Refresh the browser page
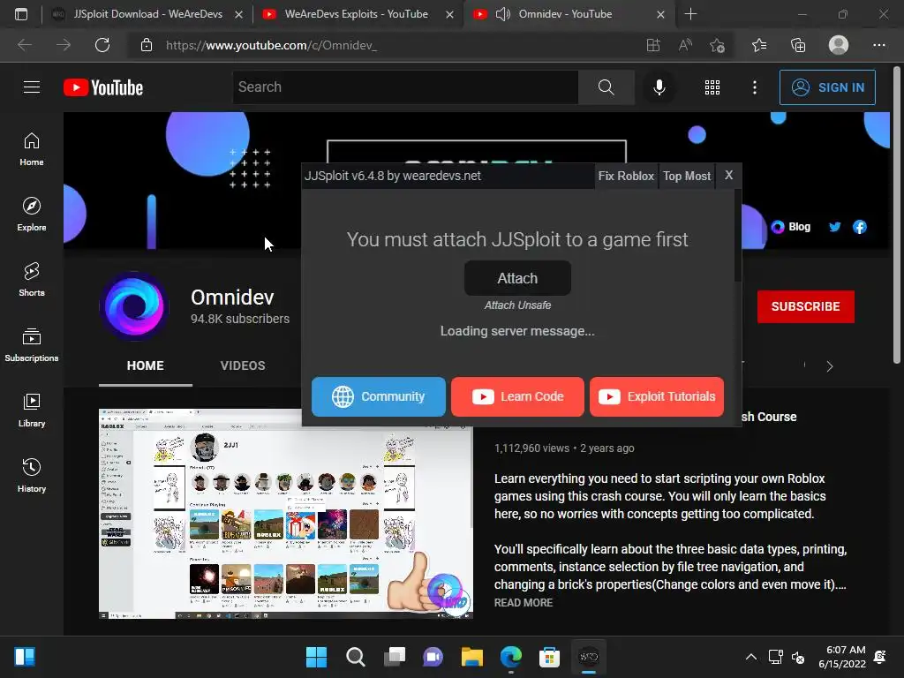 (102, 45)
